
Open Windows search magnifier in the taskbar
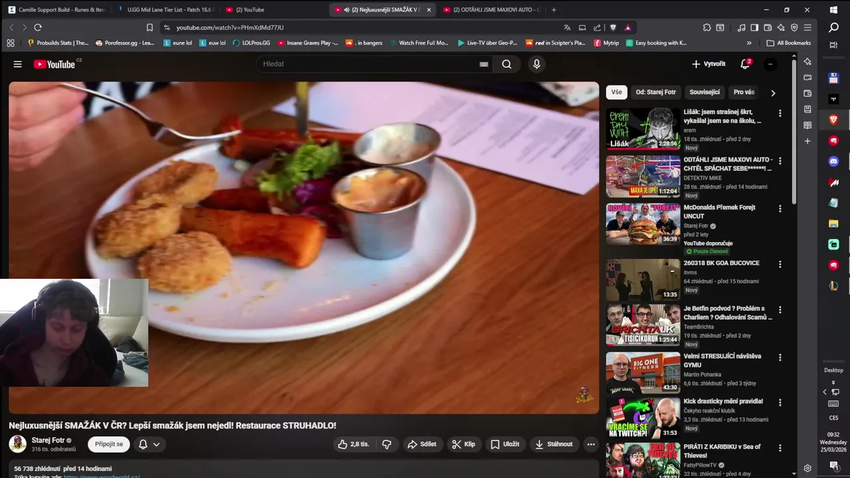833,28
